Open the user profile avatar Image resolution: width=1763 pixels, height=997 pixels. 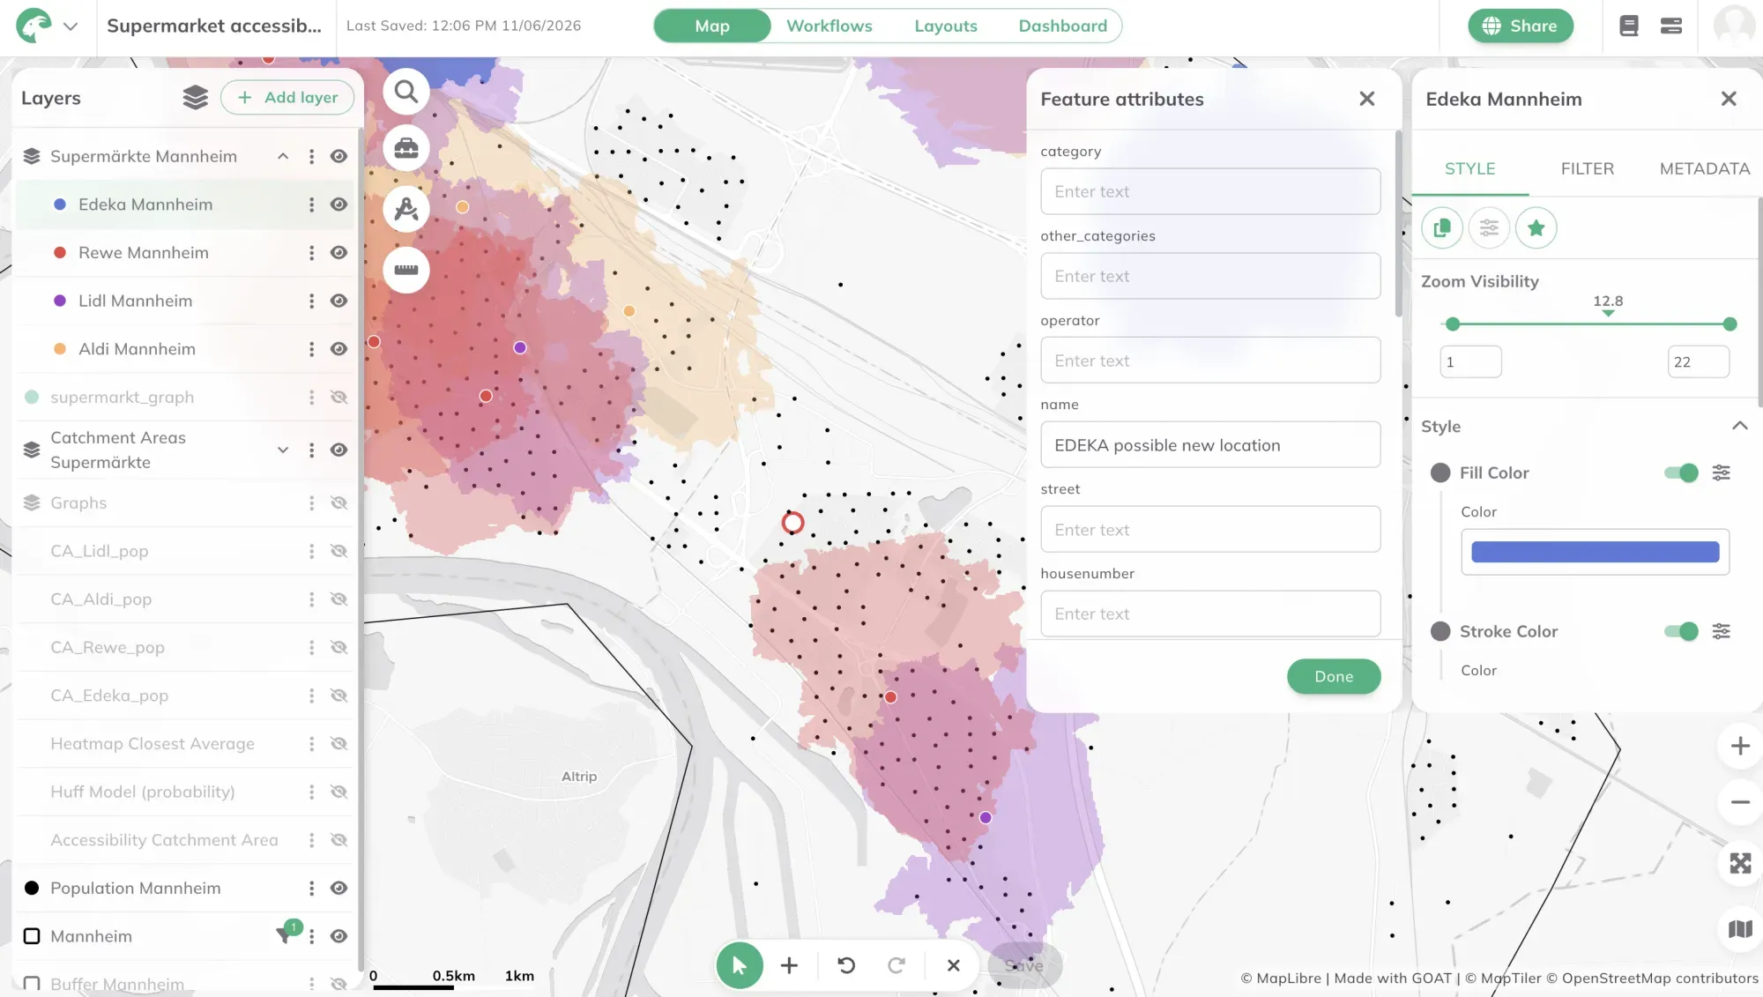tap(1734, 26)
